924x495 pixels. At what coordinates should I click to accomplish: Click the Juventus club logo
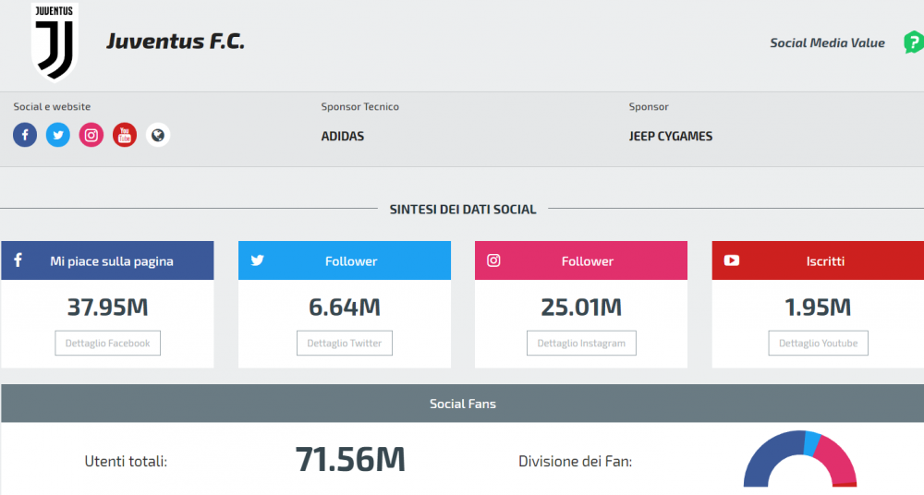(x=55, y=42)
